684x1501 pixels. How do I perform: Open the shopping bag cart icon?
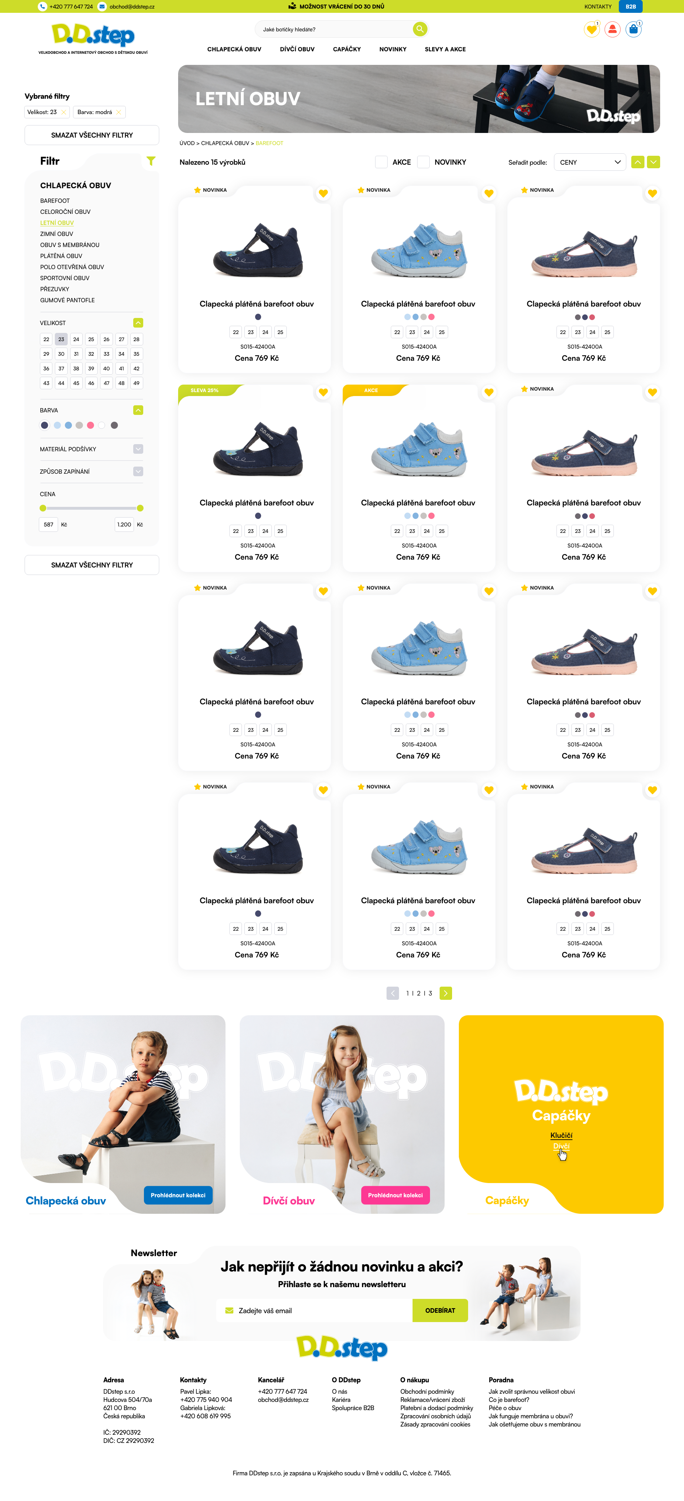[x=633, y=29]
